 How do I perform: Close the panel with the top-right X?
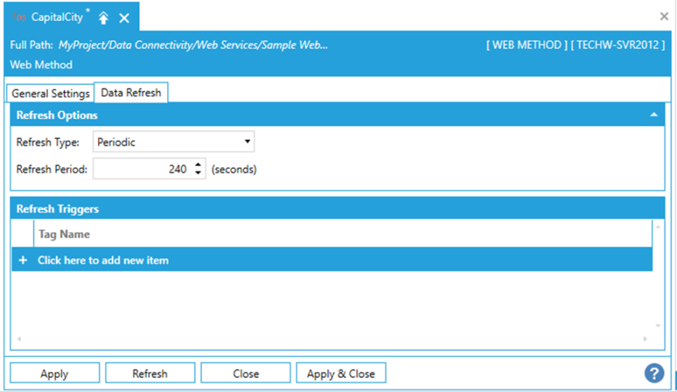click(x=664, y=16)
